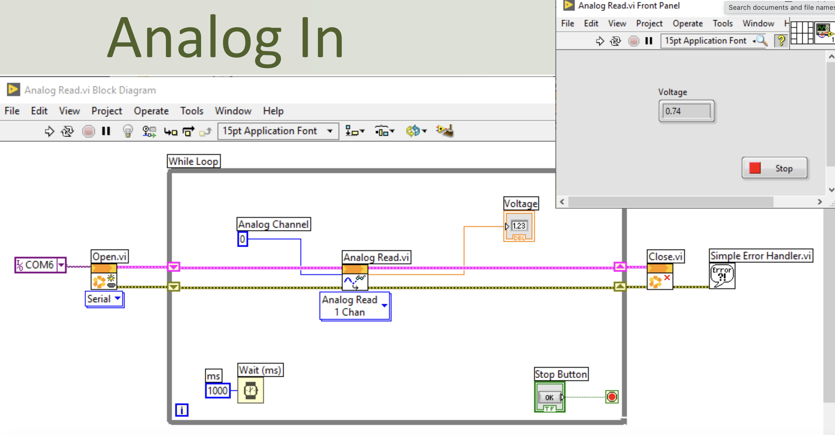Pause execution in block diagram toolbar
The height and width of the screenshot is (435, 835).
[106, 131]
